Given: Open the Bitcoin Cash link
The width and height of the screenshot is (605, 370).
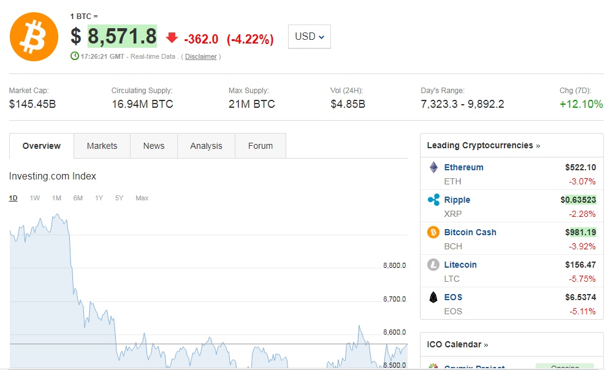Looking at the screenshot, I should point(470,232).
